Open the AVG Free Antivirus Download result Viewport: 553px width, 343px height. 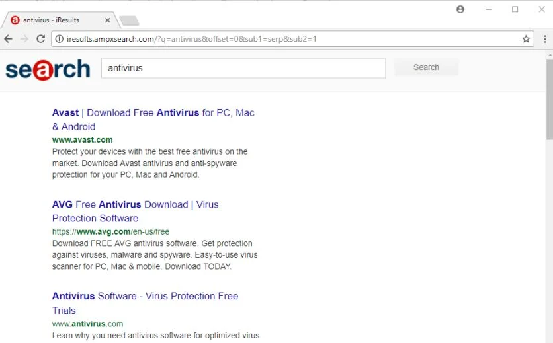coord(135,211)
